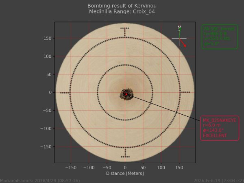Click the red wind direction arrow
Screen dimensions: 244x183
click(183, 43)
